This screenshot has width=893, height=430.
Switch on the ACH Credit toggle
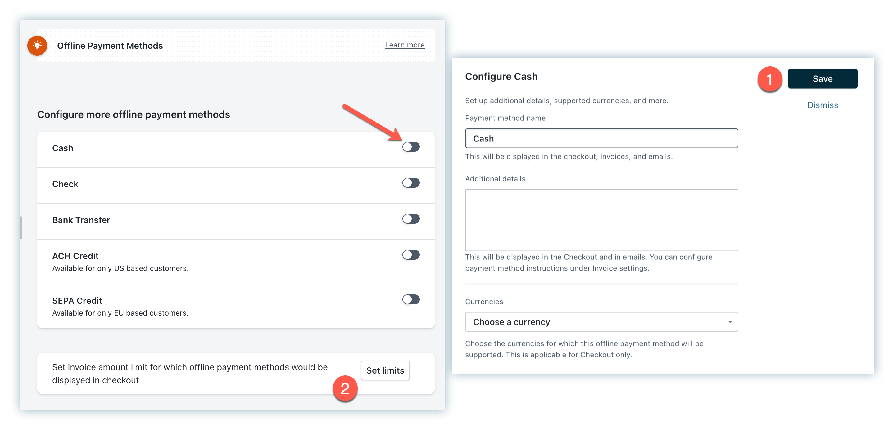pos(411,255)
